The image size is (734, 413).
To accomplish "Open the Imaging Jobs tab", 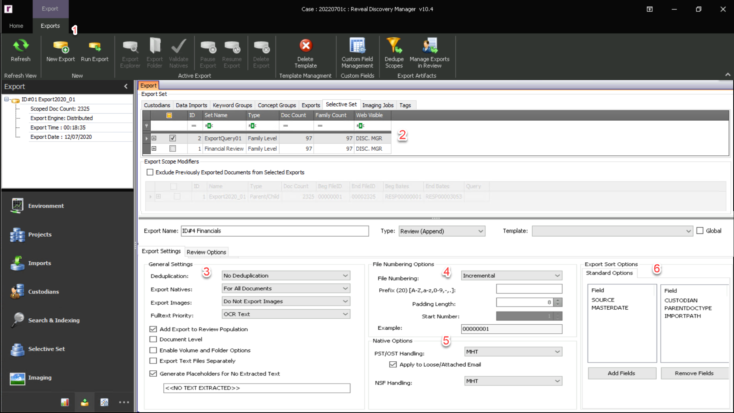I will tap(378, 105).
